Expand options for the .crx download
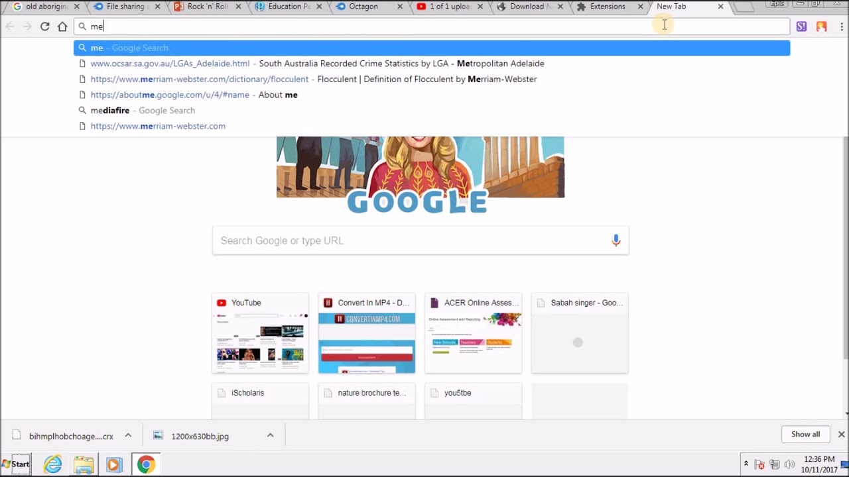This screenshot has height=477, width=849. tap(128, 435)
